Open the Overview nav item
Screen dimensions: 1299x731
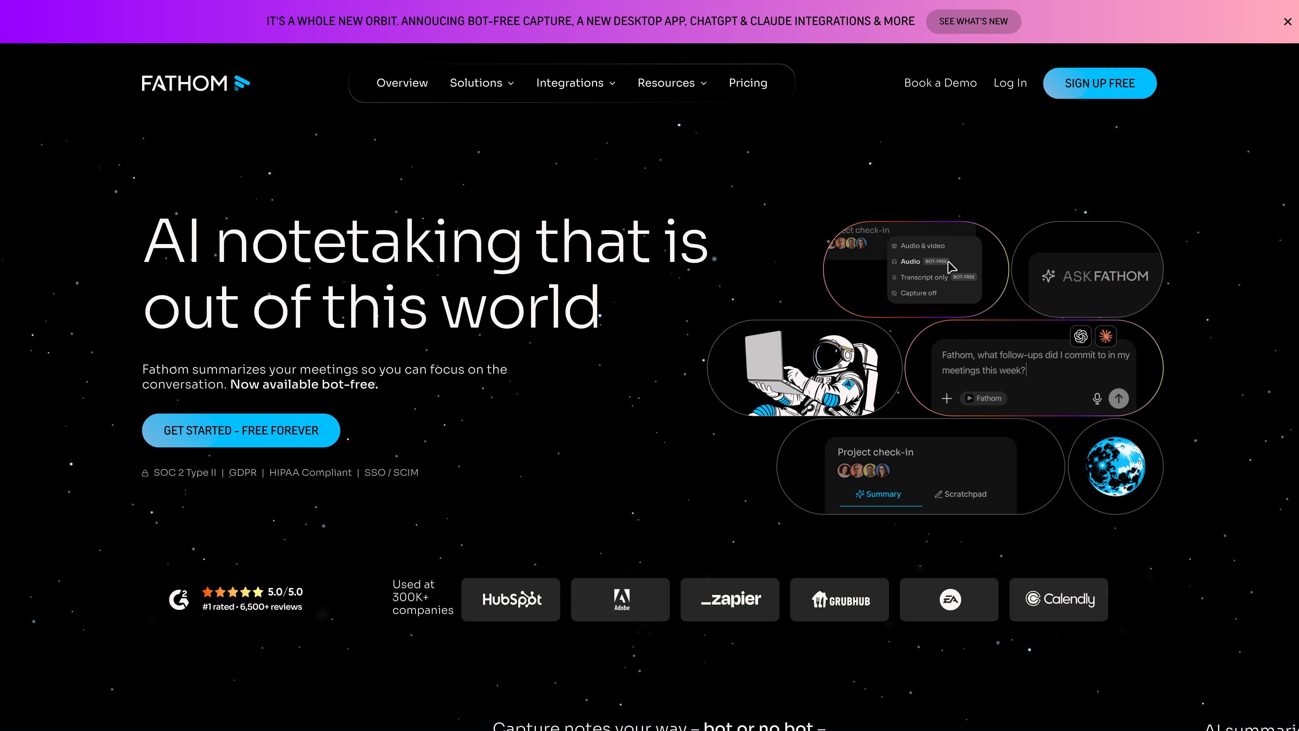[x=402, y=83]
